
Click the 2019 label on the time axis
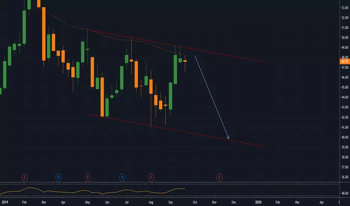pos(5,202)
